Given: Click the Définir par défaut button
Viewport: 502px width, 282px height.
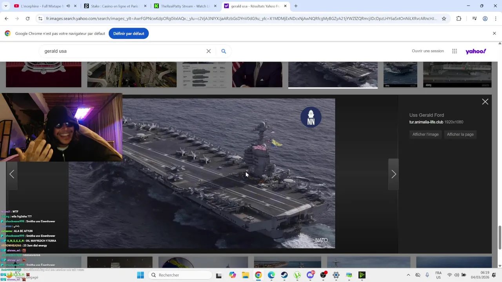Looking at the screenshot, I should 129,33.
